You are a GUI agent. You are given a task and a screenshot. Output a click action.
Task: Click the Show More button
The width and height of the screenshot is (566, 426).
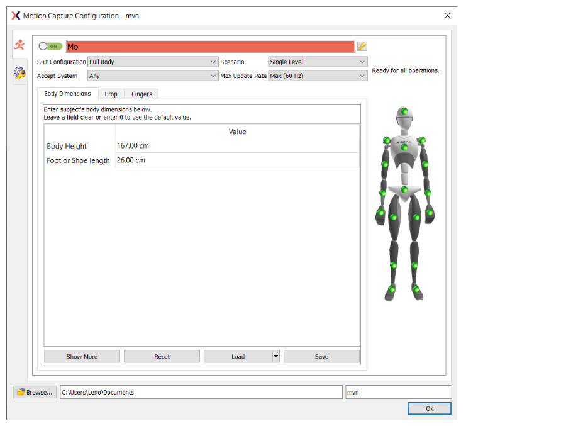click(82, 356)
